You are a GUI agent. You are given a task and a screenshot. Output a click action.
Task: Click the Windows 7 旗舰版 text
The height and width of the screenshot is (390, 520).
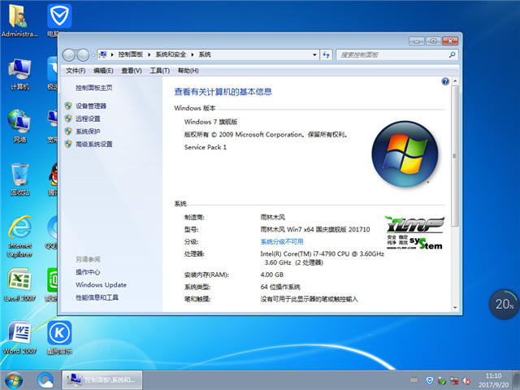click(x=210, y=122)
